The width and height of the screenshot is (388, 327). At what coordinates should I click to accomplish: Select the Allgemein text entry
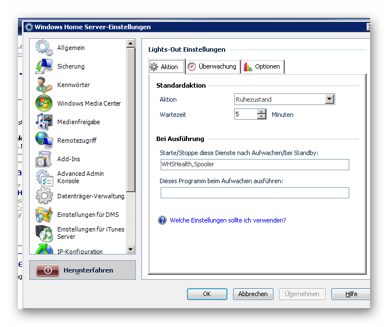click(x=71, y=48)
